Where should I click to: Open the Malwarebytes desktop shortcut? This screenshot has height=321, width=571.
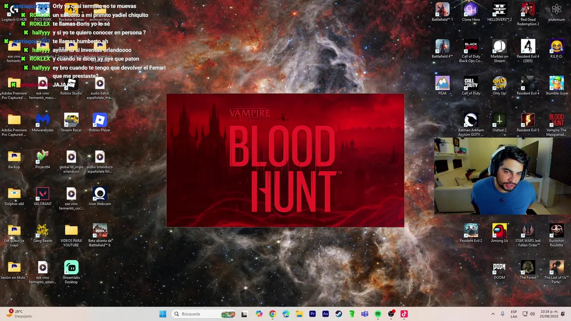point(42,123)
